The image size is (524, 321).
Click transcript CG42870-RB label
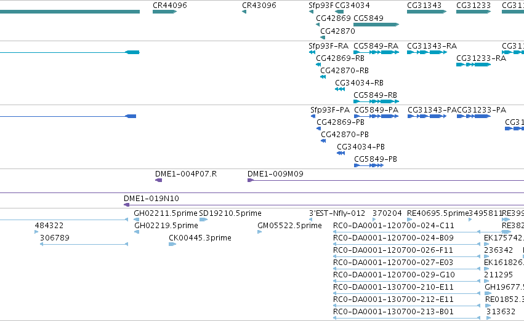345,70
